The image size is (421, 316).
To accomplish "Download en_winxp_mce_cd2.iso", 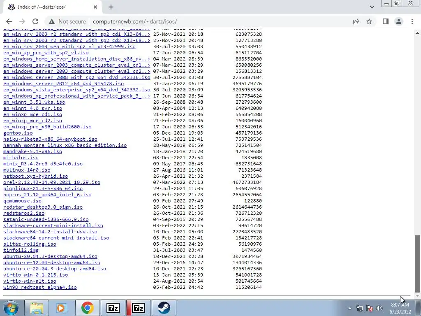I will point(32,121).
